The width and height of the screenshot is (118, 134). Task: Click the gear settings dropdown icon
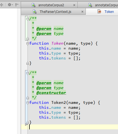coord(10,5)
